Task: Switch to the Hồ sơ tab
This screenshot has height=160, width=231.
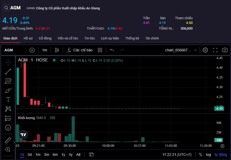Action: pyautogui.click(x=28, y=38)
